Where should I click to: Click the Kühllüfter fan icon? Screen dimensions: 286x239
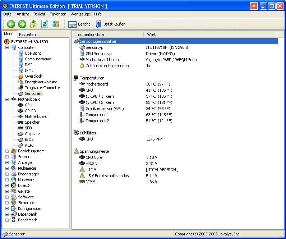pyautogui.click(x=76, y=133)
